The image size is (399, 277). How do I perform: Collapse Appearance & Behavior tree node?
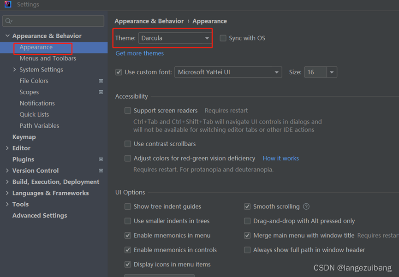[x=7, y=36]
